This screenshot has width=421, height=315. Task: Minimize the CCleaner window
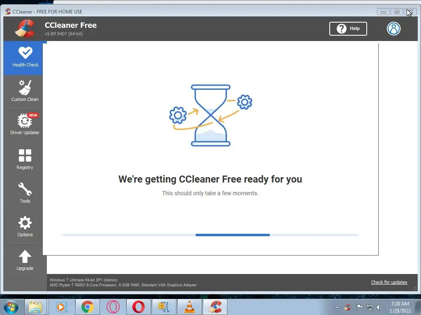tap(383, 12)
